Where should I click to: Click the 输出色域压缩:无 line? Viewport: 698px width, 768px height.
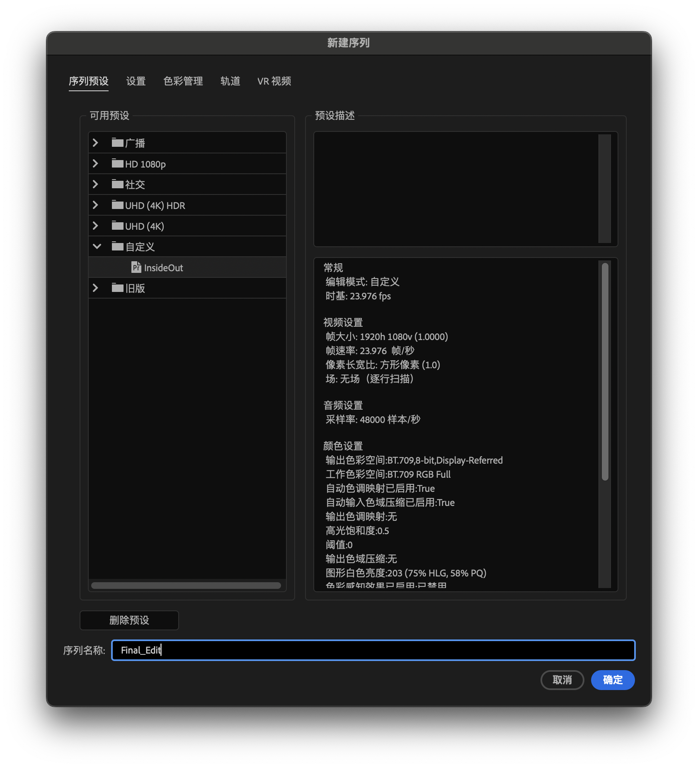coord(361,559)
